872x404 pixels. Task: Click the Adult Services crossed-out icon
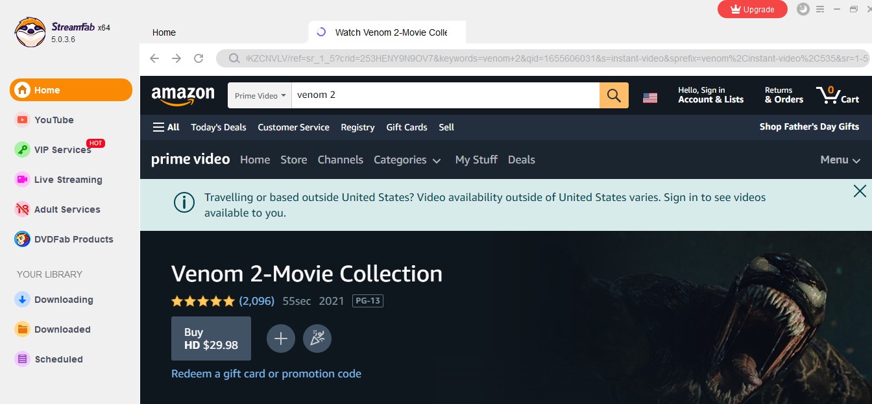(23, 209)
